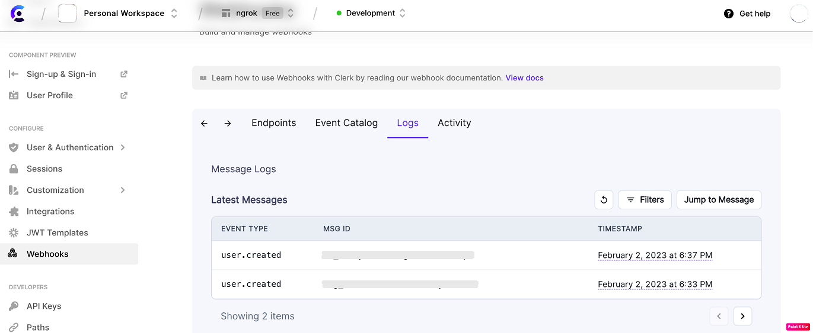Select the Logs tab
Image resolution: width=813 pixels, height=333 pixels.
click(x=408, y=123)
